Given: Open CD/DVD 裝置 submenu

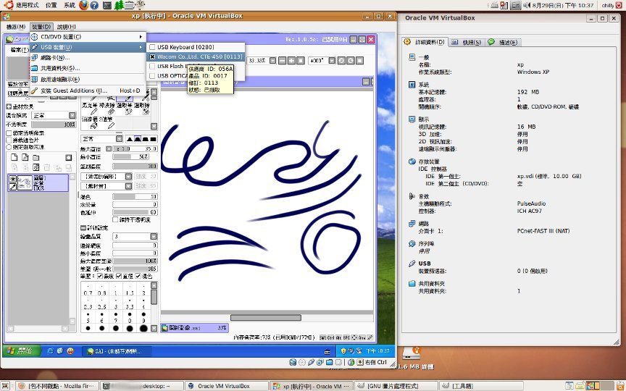Looking at the screenshot, I should (88, 37).
